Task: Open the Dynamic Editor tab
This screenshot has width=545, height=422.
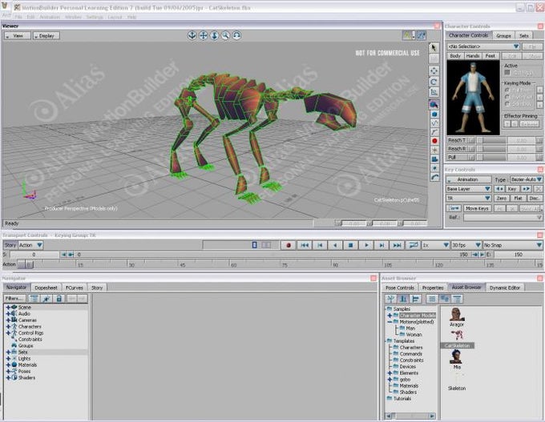Action: [505, 288]
